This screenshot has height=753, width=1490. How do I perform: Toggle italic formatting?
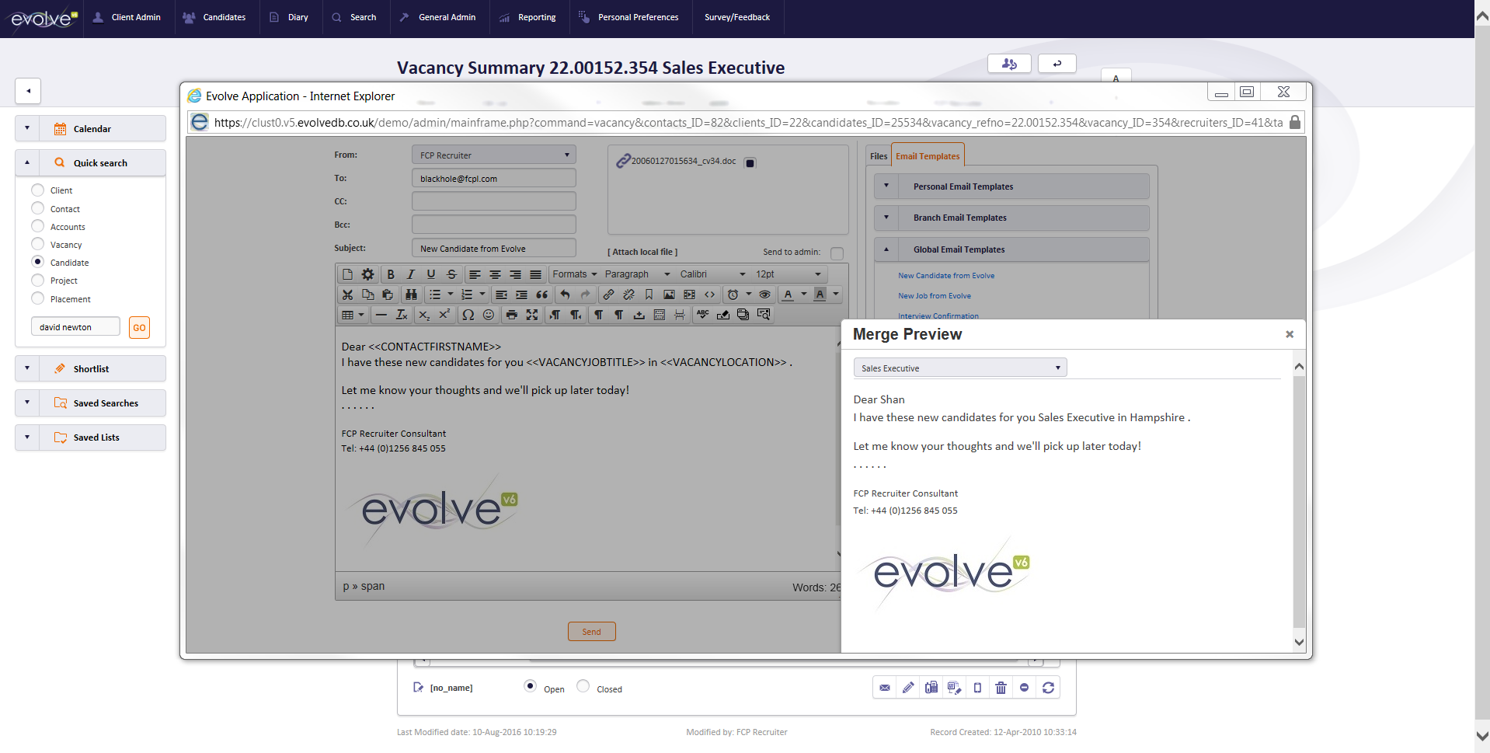coord(411,275)
